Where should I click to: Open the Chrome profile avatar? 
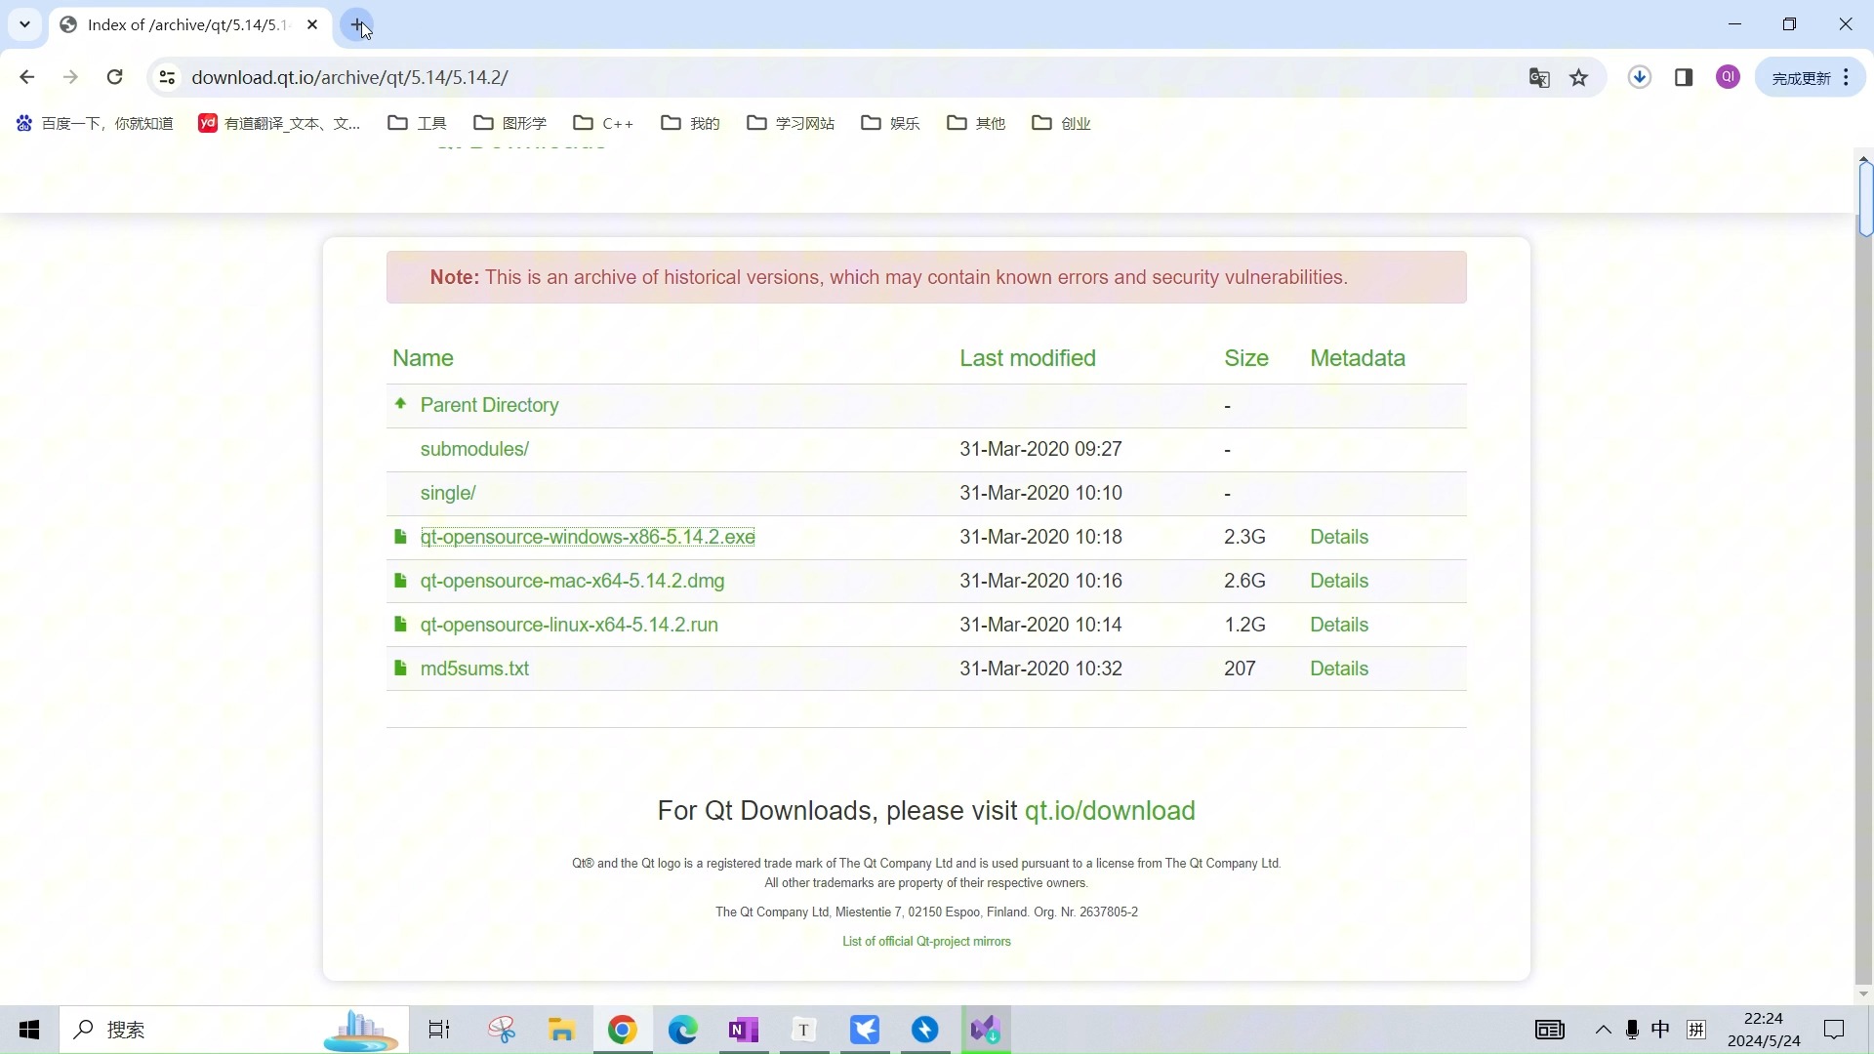coord(1729,77)
